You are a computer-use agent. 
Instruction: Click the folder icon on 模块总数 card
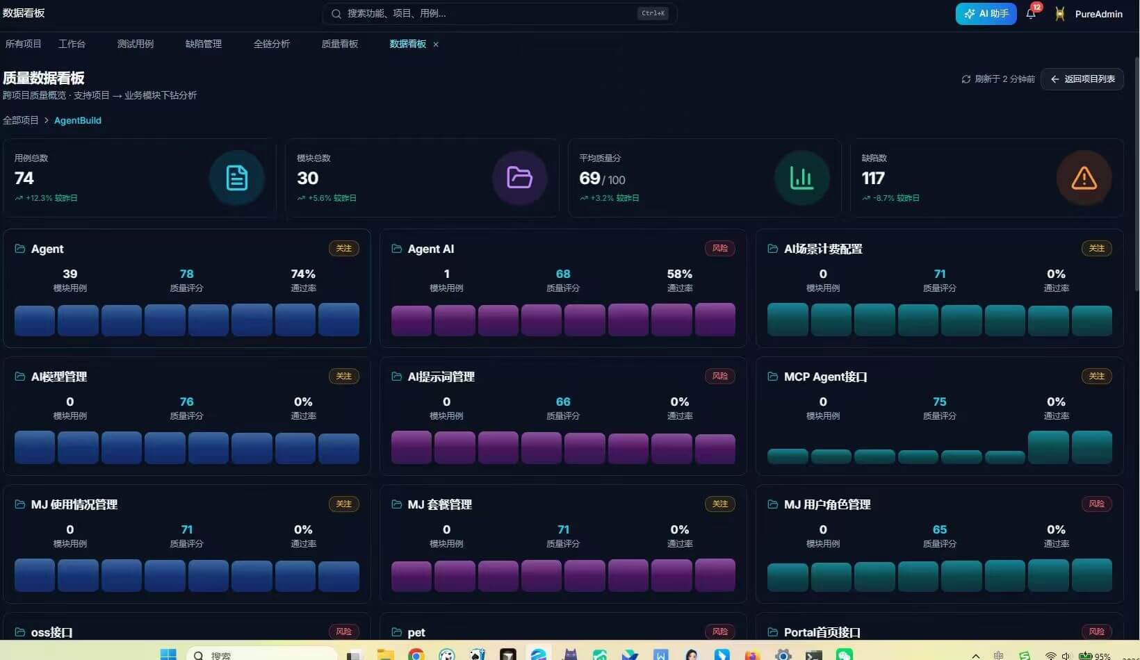tap(519, 178)
